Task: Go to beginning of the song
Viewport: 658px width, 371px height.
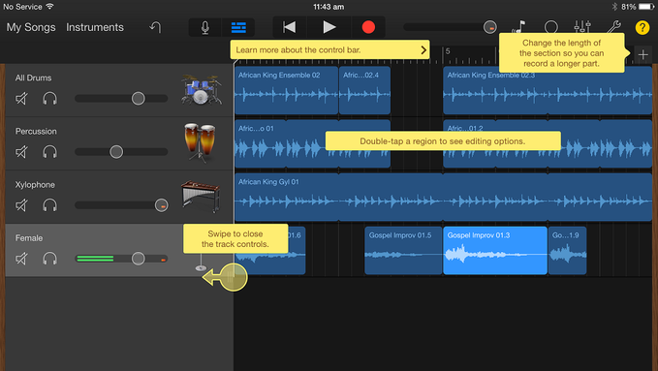Action: pyautogui.click(x=290, y=27)
